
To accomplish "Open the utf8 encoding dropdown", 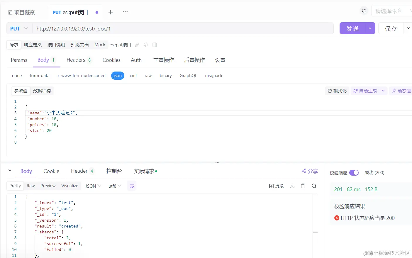I will coord(115,186).
